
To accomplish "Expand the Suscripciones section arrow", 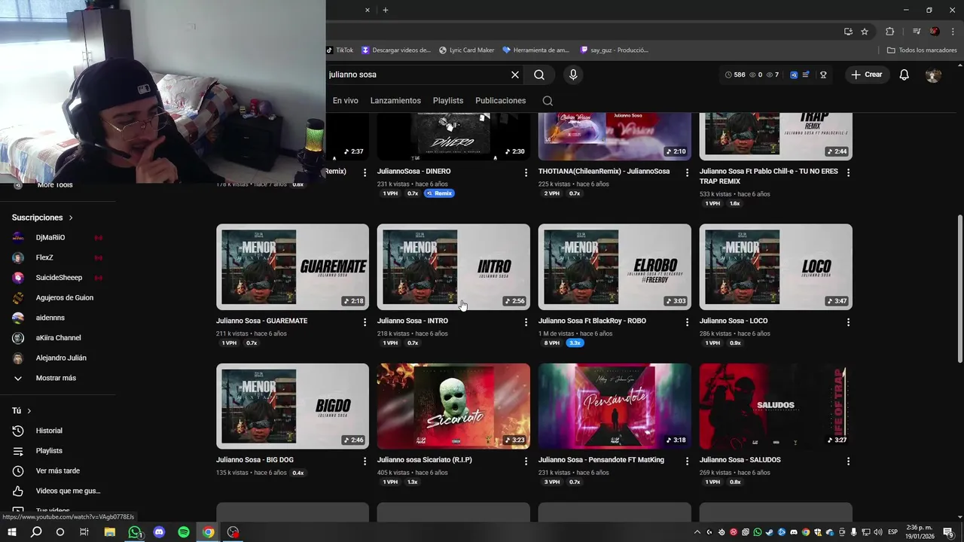I will coord(71,218).
